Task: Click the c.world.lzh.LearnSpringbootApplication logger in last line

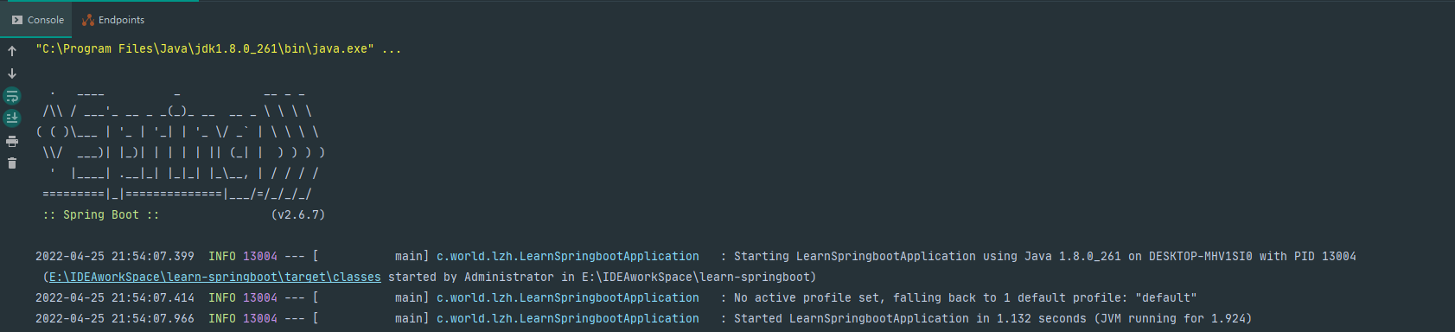Action: pyautogui.click(x=568, y=319)
